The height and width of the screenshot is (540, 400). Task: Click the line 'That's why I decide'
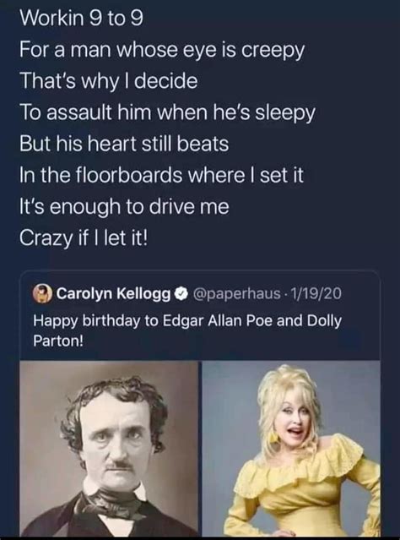(109, 82)
